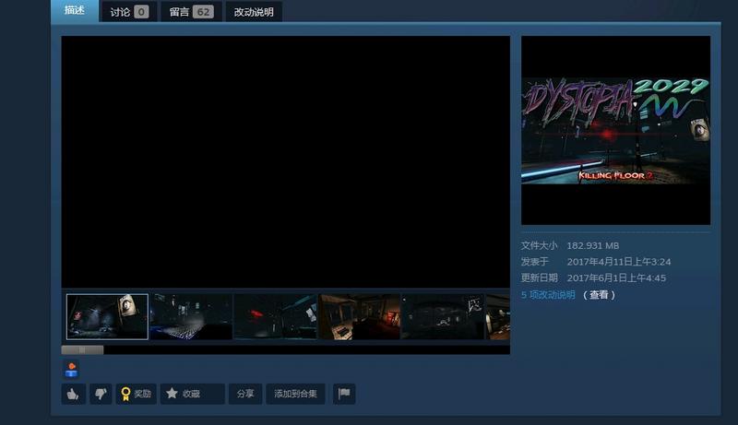The width and height of the screenshot is (738, 425).
Task: Add to favorites with 收藏 button
Action: 193,394
